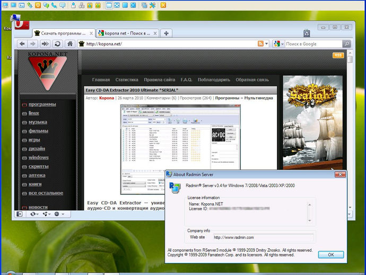The image size is (366, 275).
Task: Select View Only mode in Radmin toolbar
Action: click(13, 5)
